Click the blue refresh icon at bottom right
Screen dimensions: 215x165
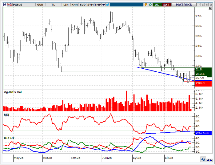point(203,159)
